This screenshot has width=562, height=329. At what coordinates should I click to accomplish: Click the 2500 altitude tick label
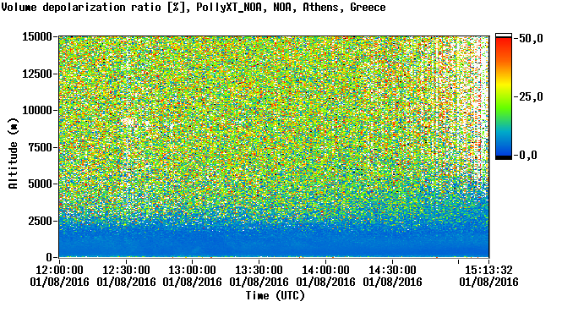click(41, 221)
